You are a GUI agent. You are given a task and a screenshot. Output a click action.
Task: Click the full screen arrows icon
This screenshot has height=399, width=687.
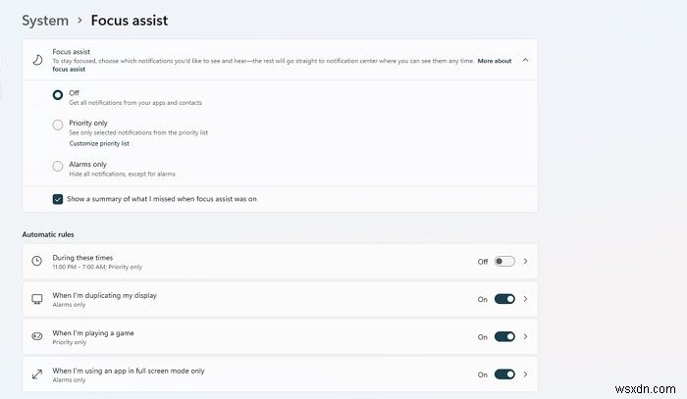[37, 374]
